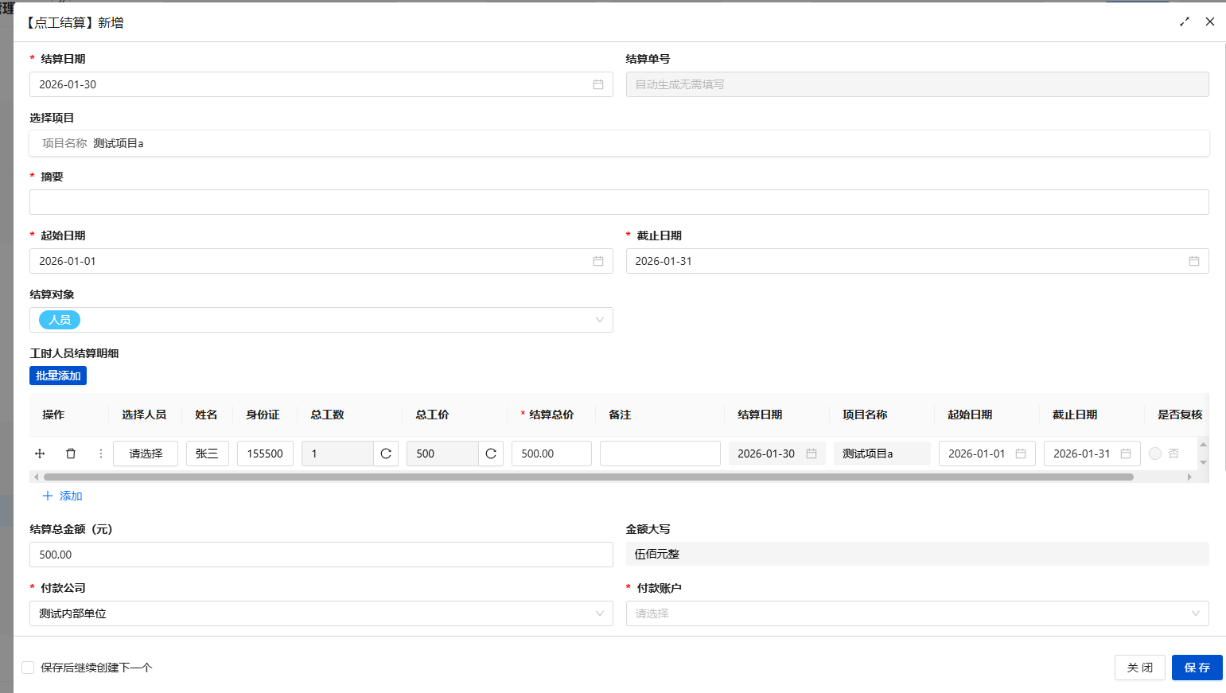
Task: Expand the 结算对象 dropdown
Action: tap(599, 320)
